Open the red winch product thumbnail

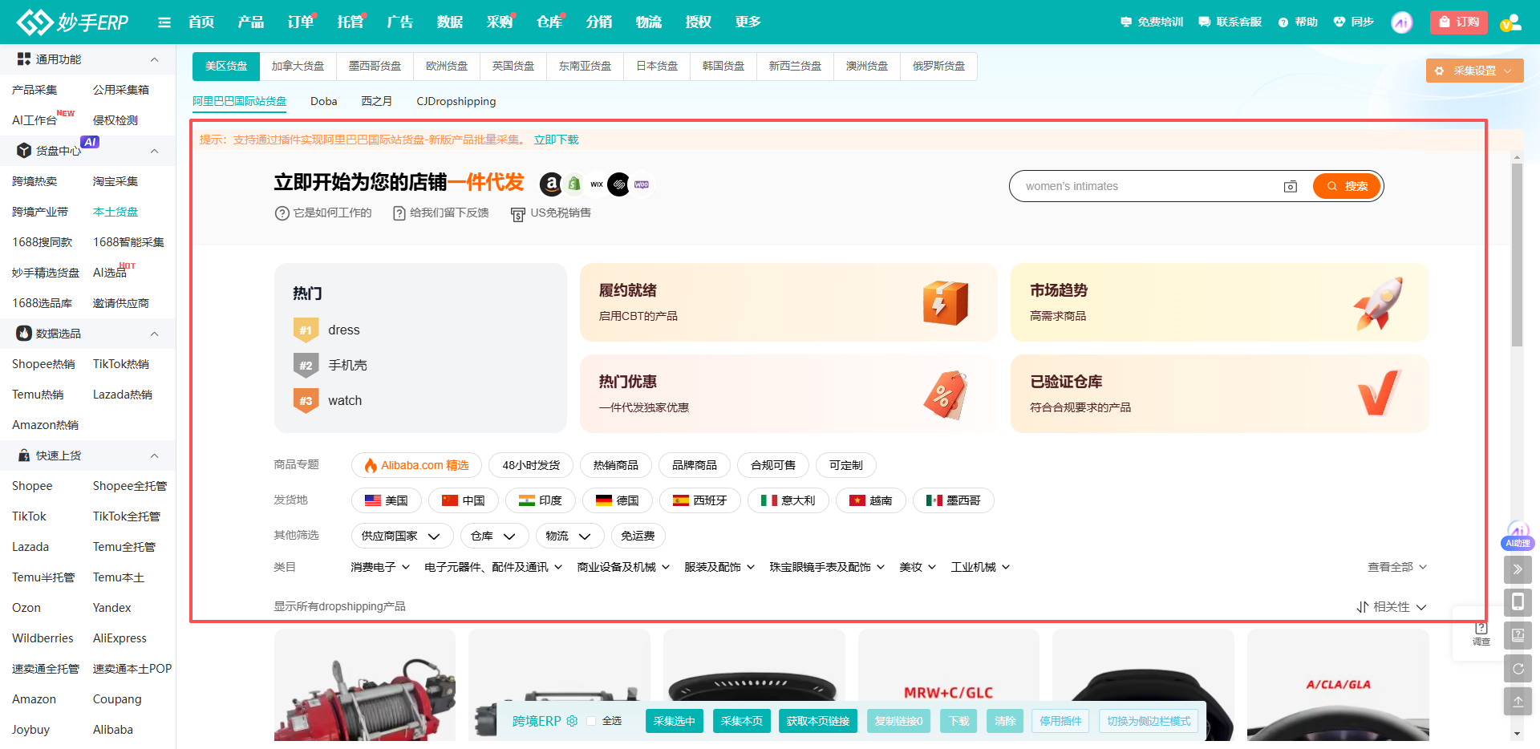365,685
